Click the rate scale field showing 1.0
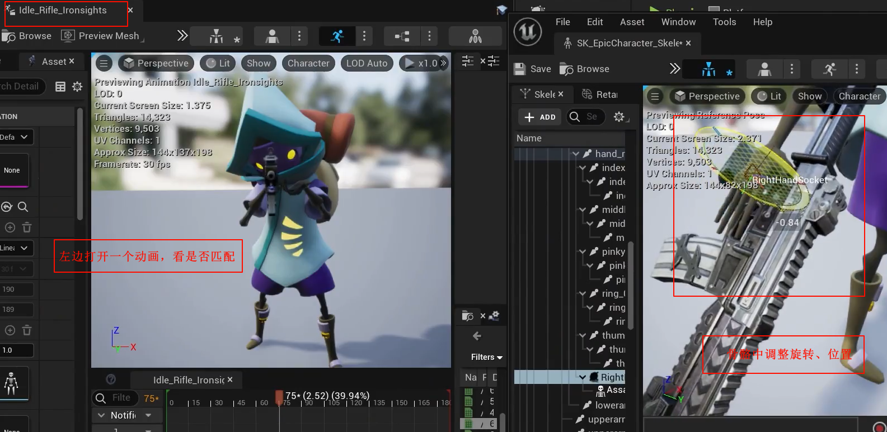Screen dimensions: 887x432 pyautogui.click(x=16, y=350)
